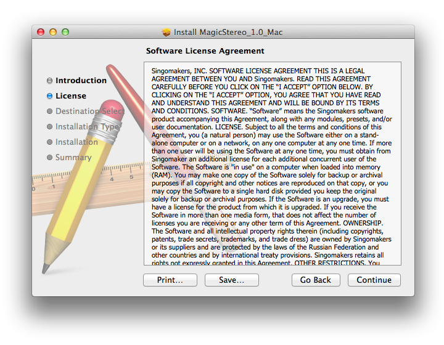
Task: Click the Go Back button
Action: (316, 280)
